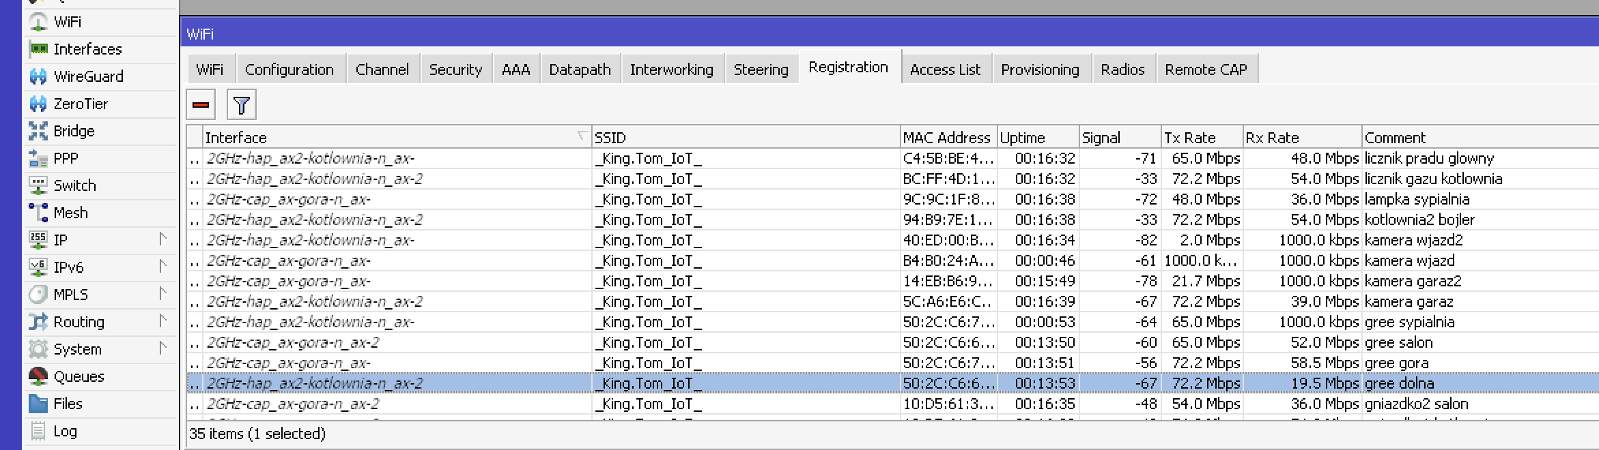Open Bridge via its sidebar icon

(x=38, y=131)
